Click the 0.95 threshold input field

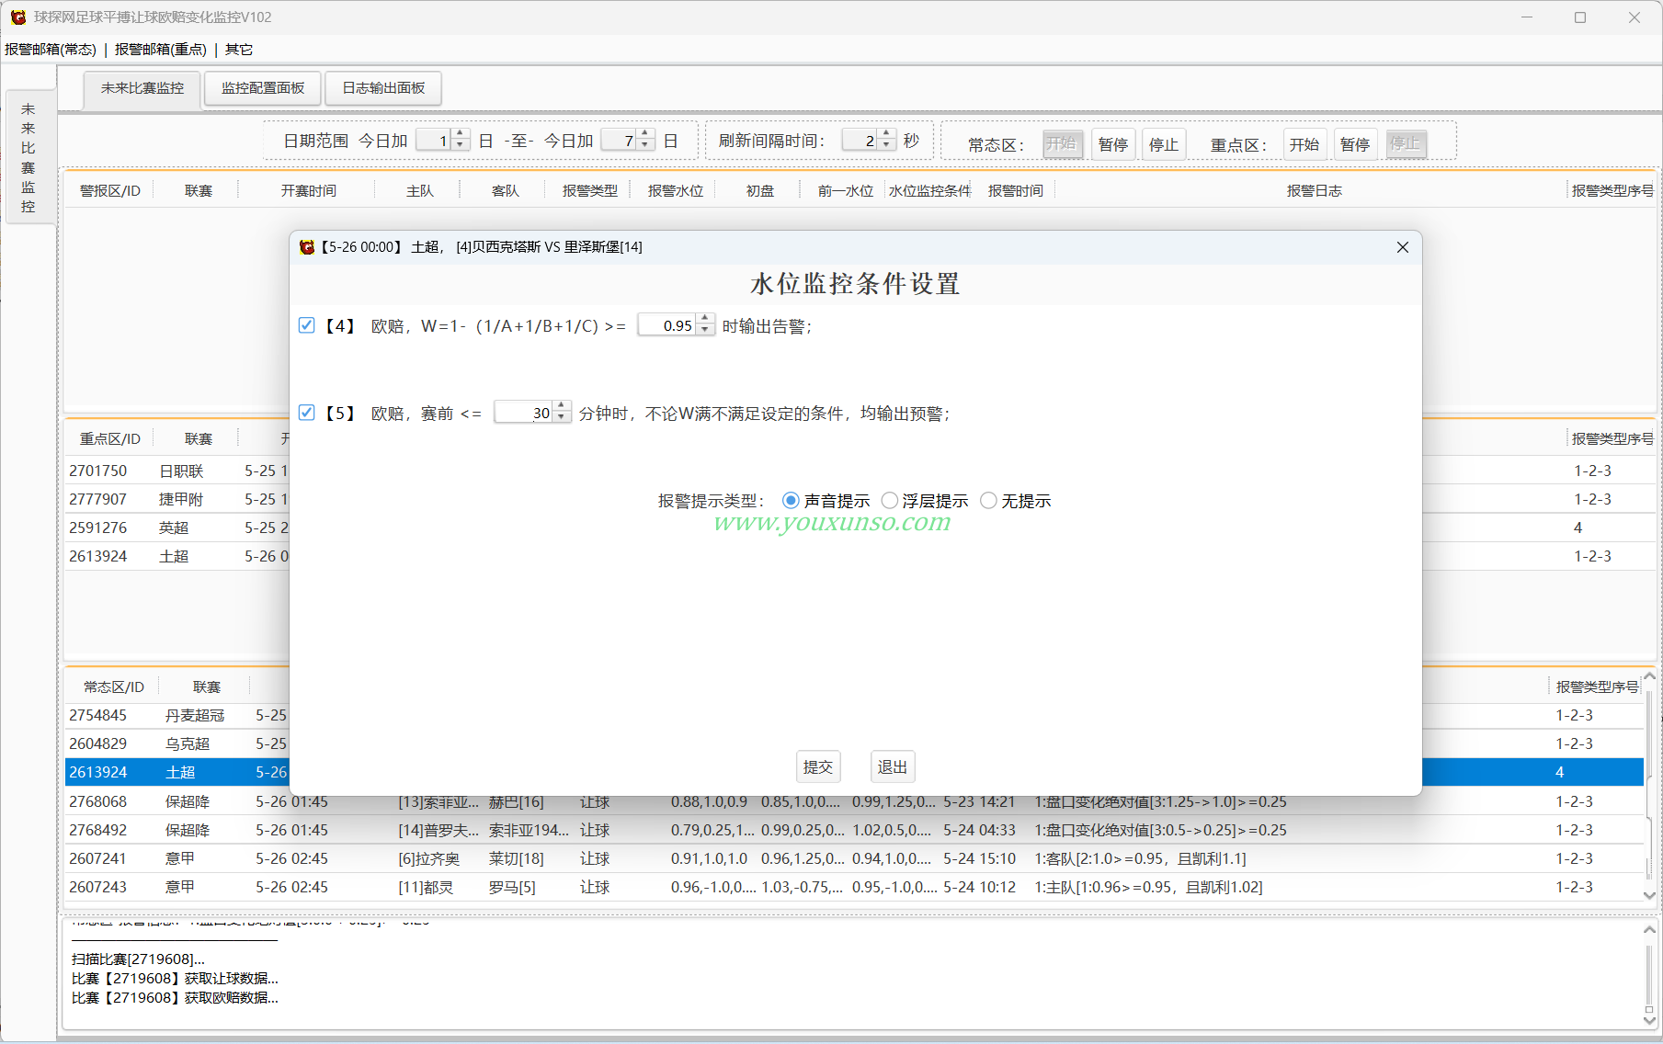click(x=668, y=325)
